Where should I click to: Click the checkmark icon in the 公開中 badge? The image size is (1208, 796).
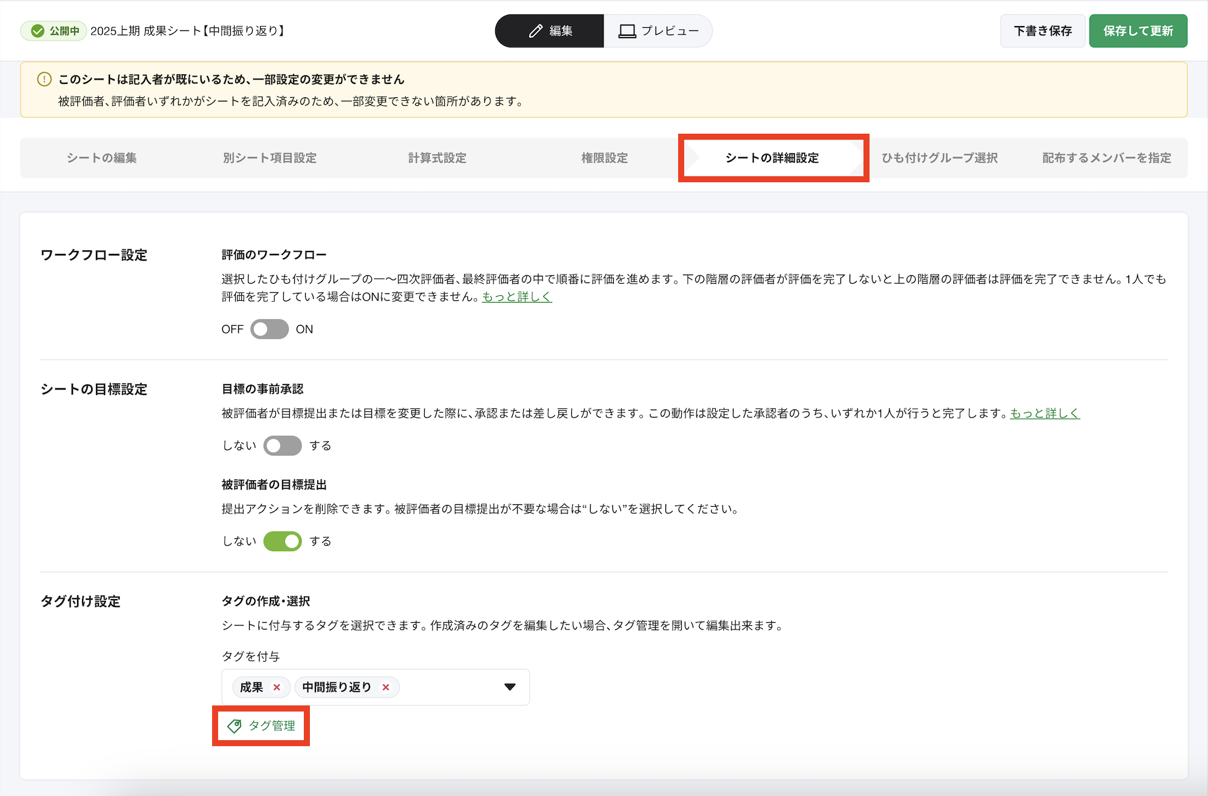(x=38, y=30)
